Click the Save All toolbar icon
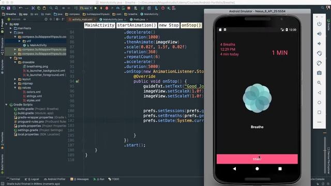The width and height of the screenshot is (331, 186). click(8, 8)
